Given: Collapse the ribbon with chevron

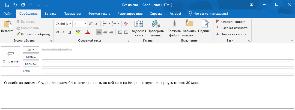Looking at the screenshot, I should 291,40.
